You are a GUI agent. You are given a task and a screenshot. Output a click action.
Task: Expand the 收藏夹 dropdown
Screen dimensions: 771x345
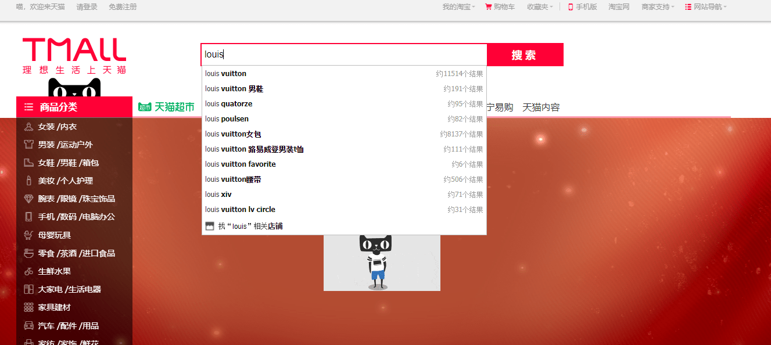pos(540,7)
